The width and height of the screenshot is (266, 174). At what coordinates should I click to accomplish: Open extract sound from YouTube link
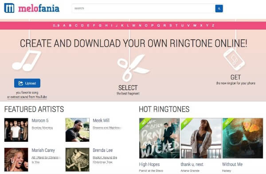(x=27, y=97)
